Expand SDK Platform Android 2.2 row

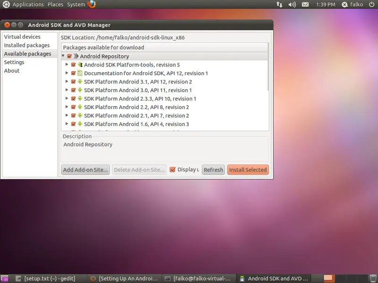(x=67, y=107)
